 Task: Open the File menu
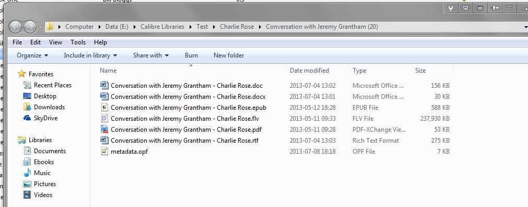click(x=17, y=42)
